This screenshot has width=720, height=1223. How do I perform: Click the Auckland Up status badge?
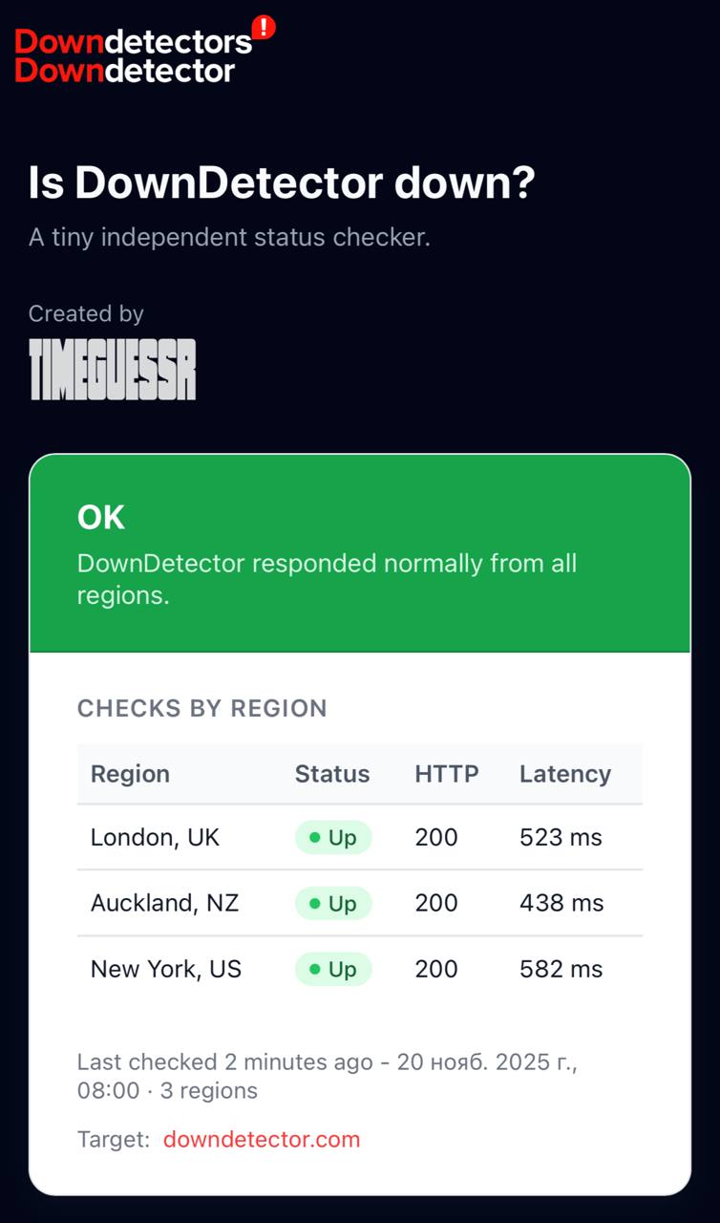pyautogui.click(x=333, y=903)
